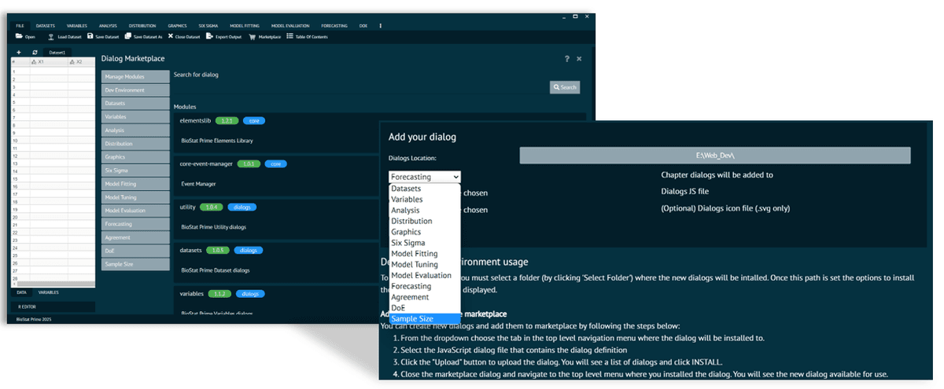Choose Distribution in the open dropdown list
The image size is (944, 389).
click(x=425, y=222)
